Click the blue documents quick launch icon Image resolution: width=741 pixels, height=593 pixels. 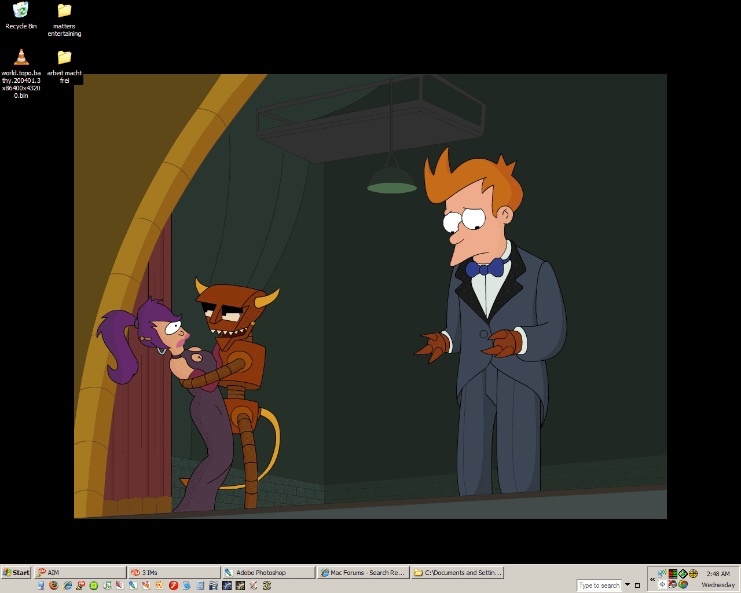(x=186, y=585)
